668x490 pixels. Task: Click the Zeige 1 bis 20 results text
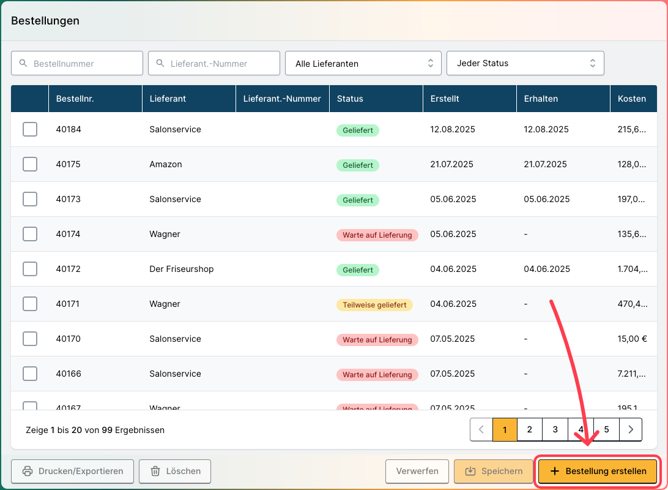[x=95, y=430]
